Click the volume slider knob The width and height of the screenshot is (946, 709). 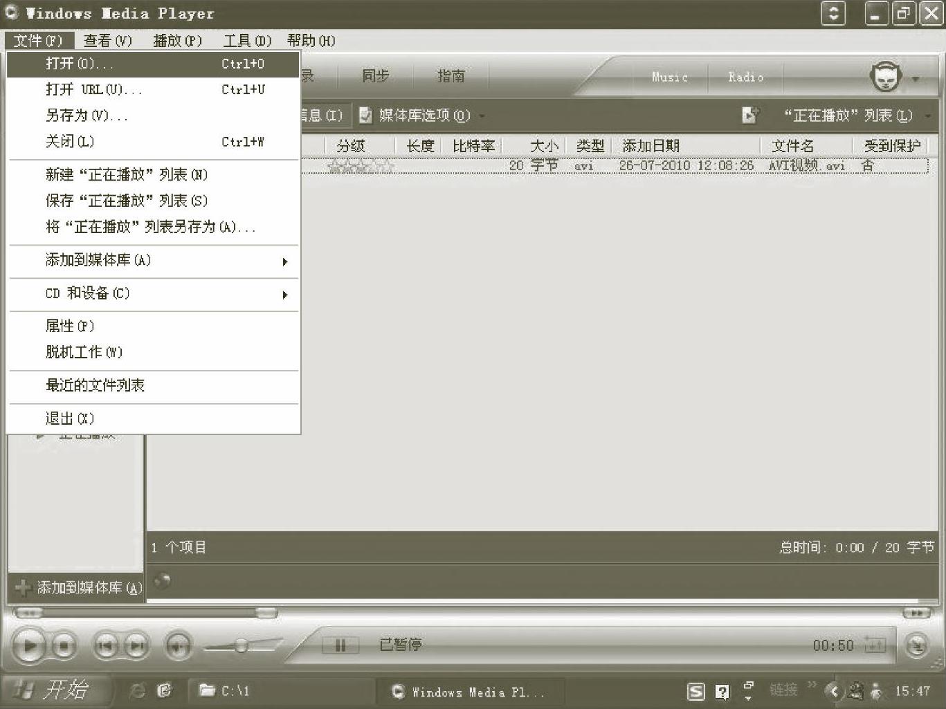coord(241,645)
